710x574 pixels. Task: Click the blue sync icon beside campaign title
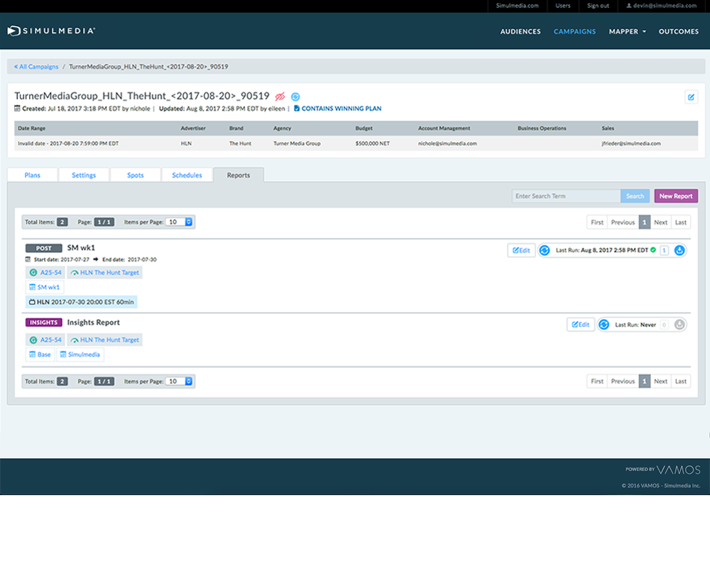295,97
